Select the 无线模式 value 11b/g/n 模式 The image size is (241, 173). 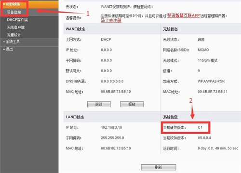pyautogui.click(x=208, y=61)
